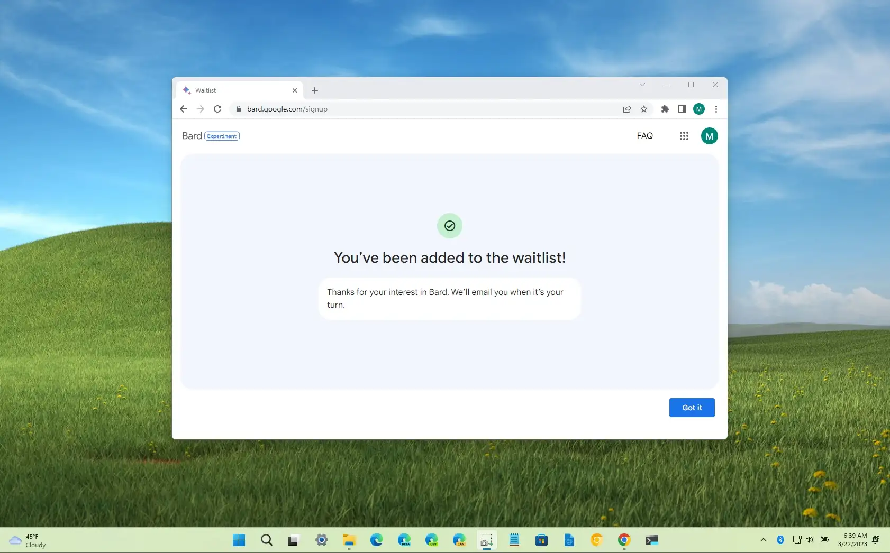Launch Chrome Canary from the taskbar
The height and width of the screenshot is (553, 890).
tap(597, 540)
